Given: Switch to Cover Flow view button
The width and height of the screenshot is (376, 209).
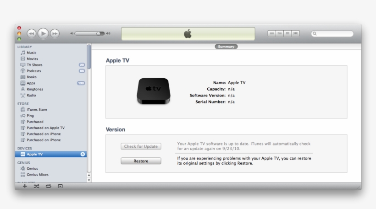Looking at the screenshot, I should (295, 33).
